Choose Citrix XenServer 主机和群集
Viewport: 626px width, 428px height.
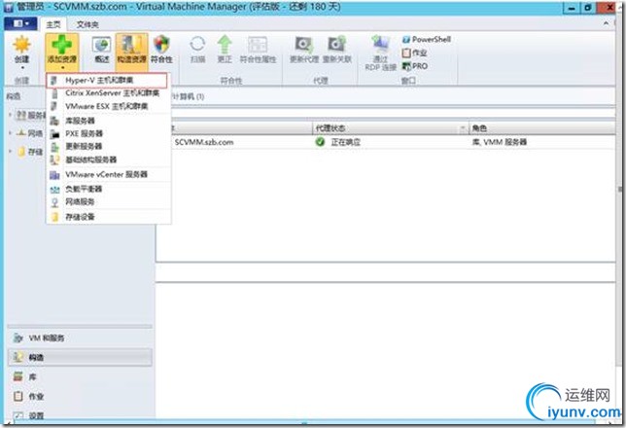109,93
